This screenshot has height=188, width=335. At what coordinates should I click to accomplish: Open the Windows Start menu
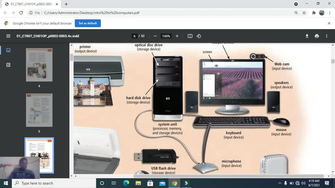[x=6, y=183]
